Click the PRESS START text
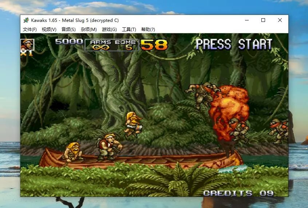The height and width of the screenshot is (208, 308). 234,45
